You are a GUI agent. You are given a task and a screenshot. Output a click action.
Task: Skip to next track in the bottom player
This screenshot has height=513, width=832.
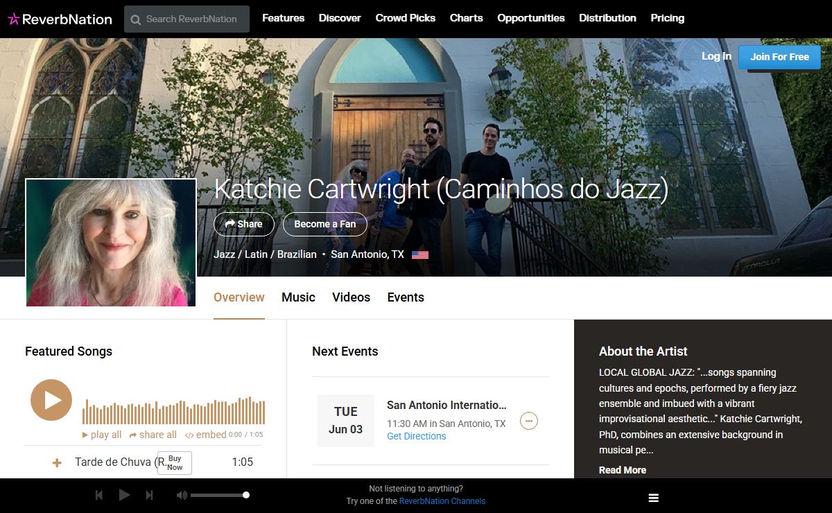tap(149, 495)
